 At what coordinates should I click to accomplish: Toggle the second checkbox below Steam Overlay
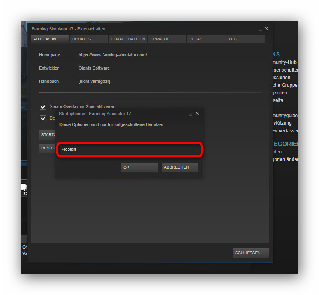point(43,118)
